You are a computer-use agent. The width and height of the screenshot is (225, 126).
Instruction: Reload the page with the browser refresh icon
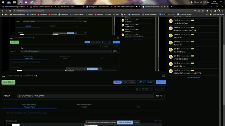10,11
